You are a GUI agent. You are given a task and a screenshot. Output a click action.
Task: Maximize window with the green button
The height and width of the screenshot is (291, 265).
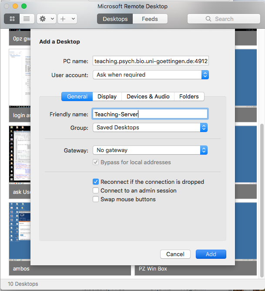pyautogui.click(x=24, y=6)
